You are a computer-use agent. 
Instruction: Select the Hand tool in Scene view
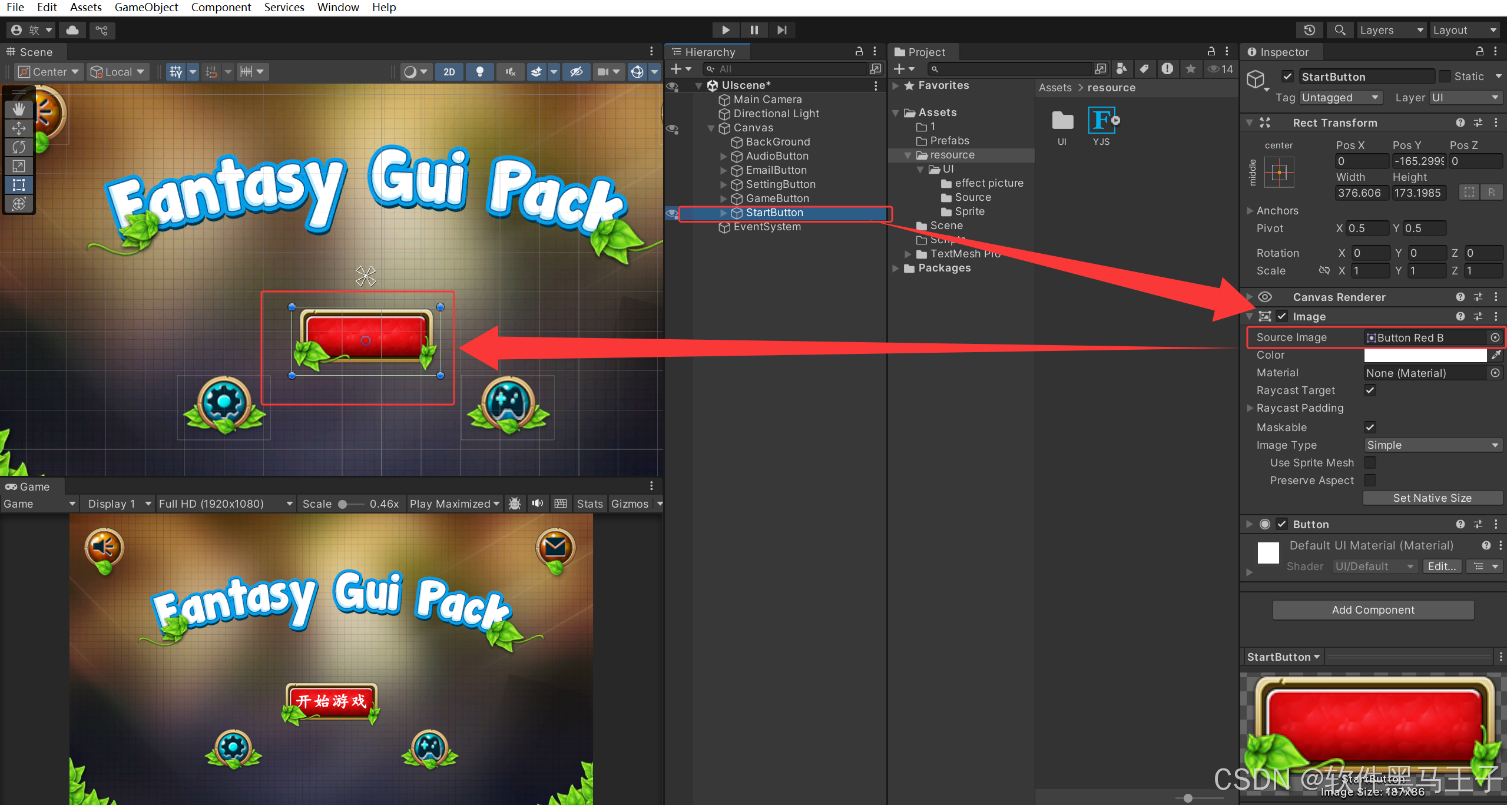19,109
